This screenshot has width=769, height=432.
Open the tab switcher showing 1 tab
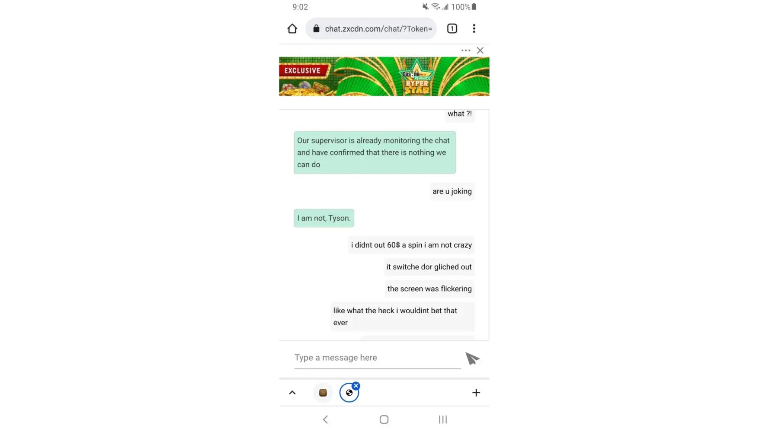(x=452, y=29)
